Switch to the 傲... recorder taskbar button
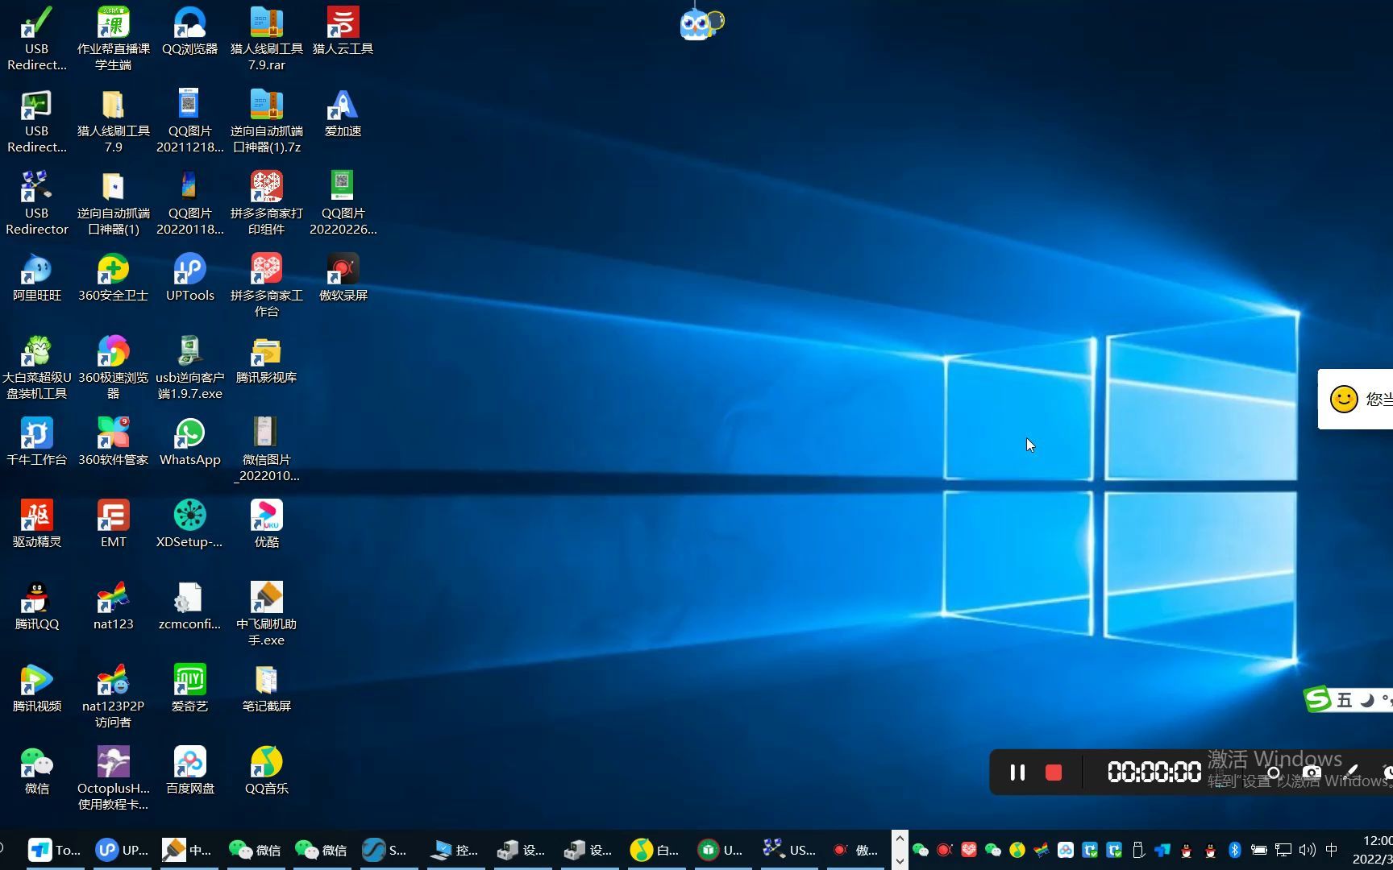Screen dimensions: 1393x870 tap(855, 850)
